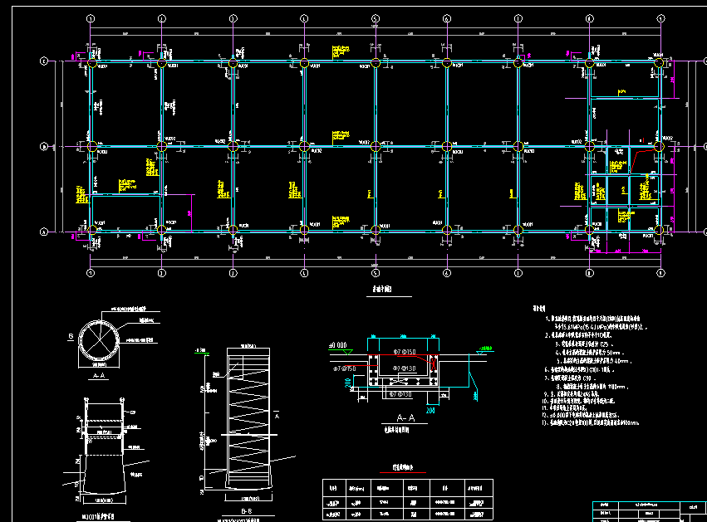707x522 pixels.
Task: Click the "±0.000" elevation label
Action: point(338,345)
